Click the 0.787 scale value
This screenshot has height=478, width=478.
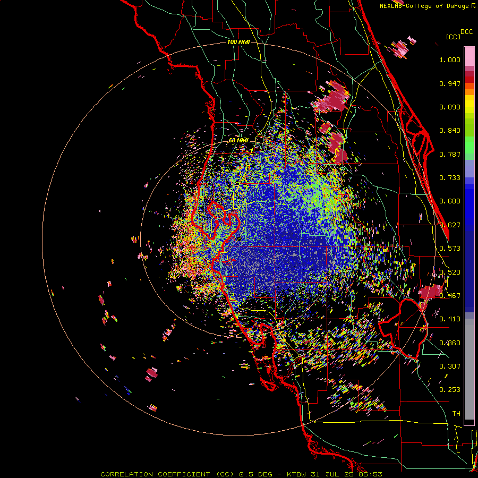pos(450,154)
